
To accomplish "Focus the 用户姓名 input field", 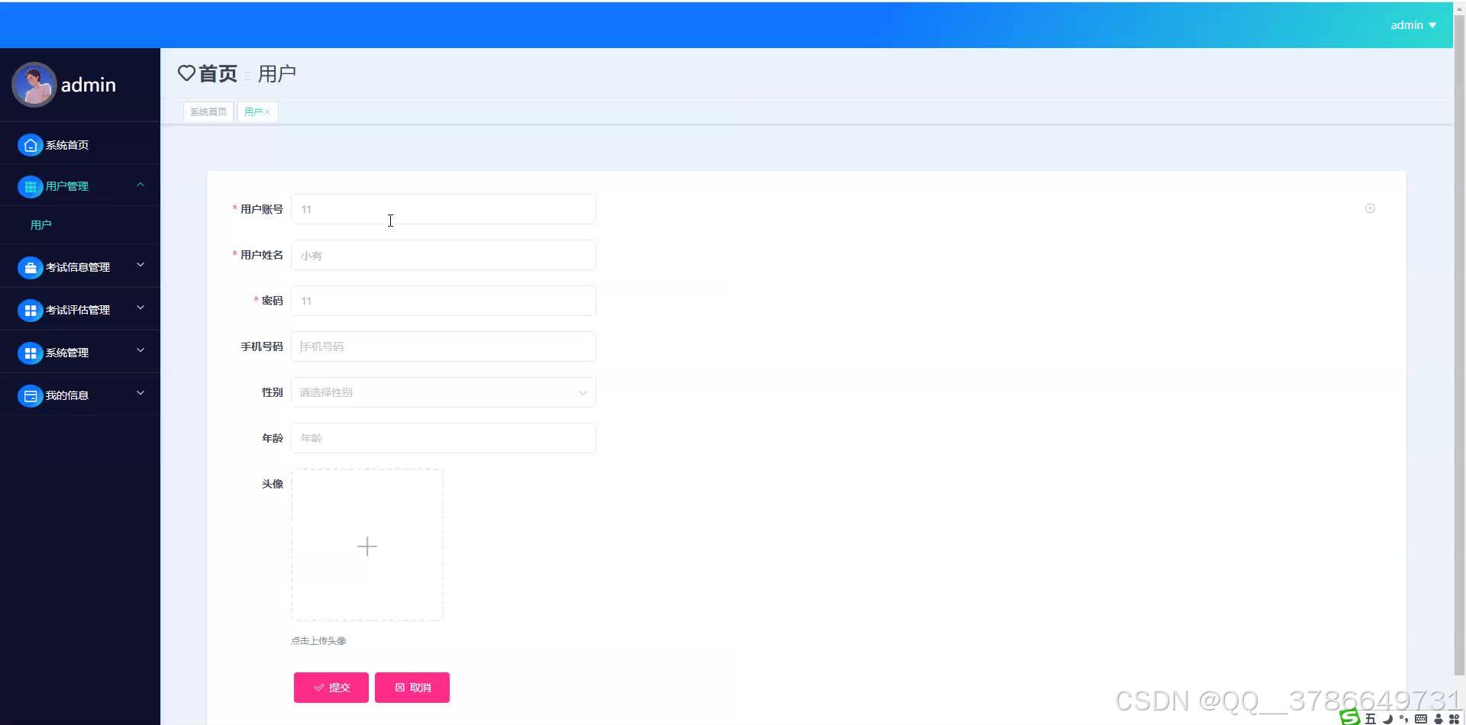I will coord(444,255).
